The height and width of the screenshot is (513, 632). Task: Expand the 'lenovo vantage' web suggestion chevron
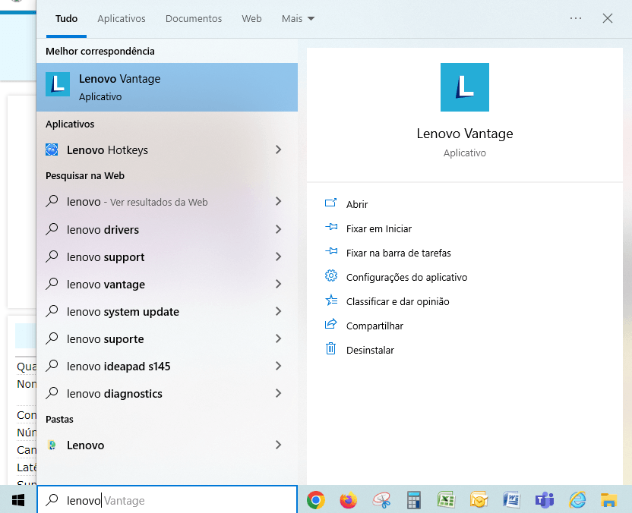278,284
